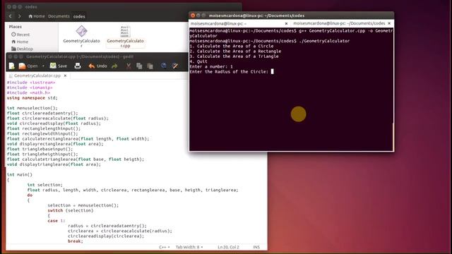
Task: Save the GeometryCalculator.cpp file in gedit
Action: [59, 66]
